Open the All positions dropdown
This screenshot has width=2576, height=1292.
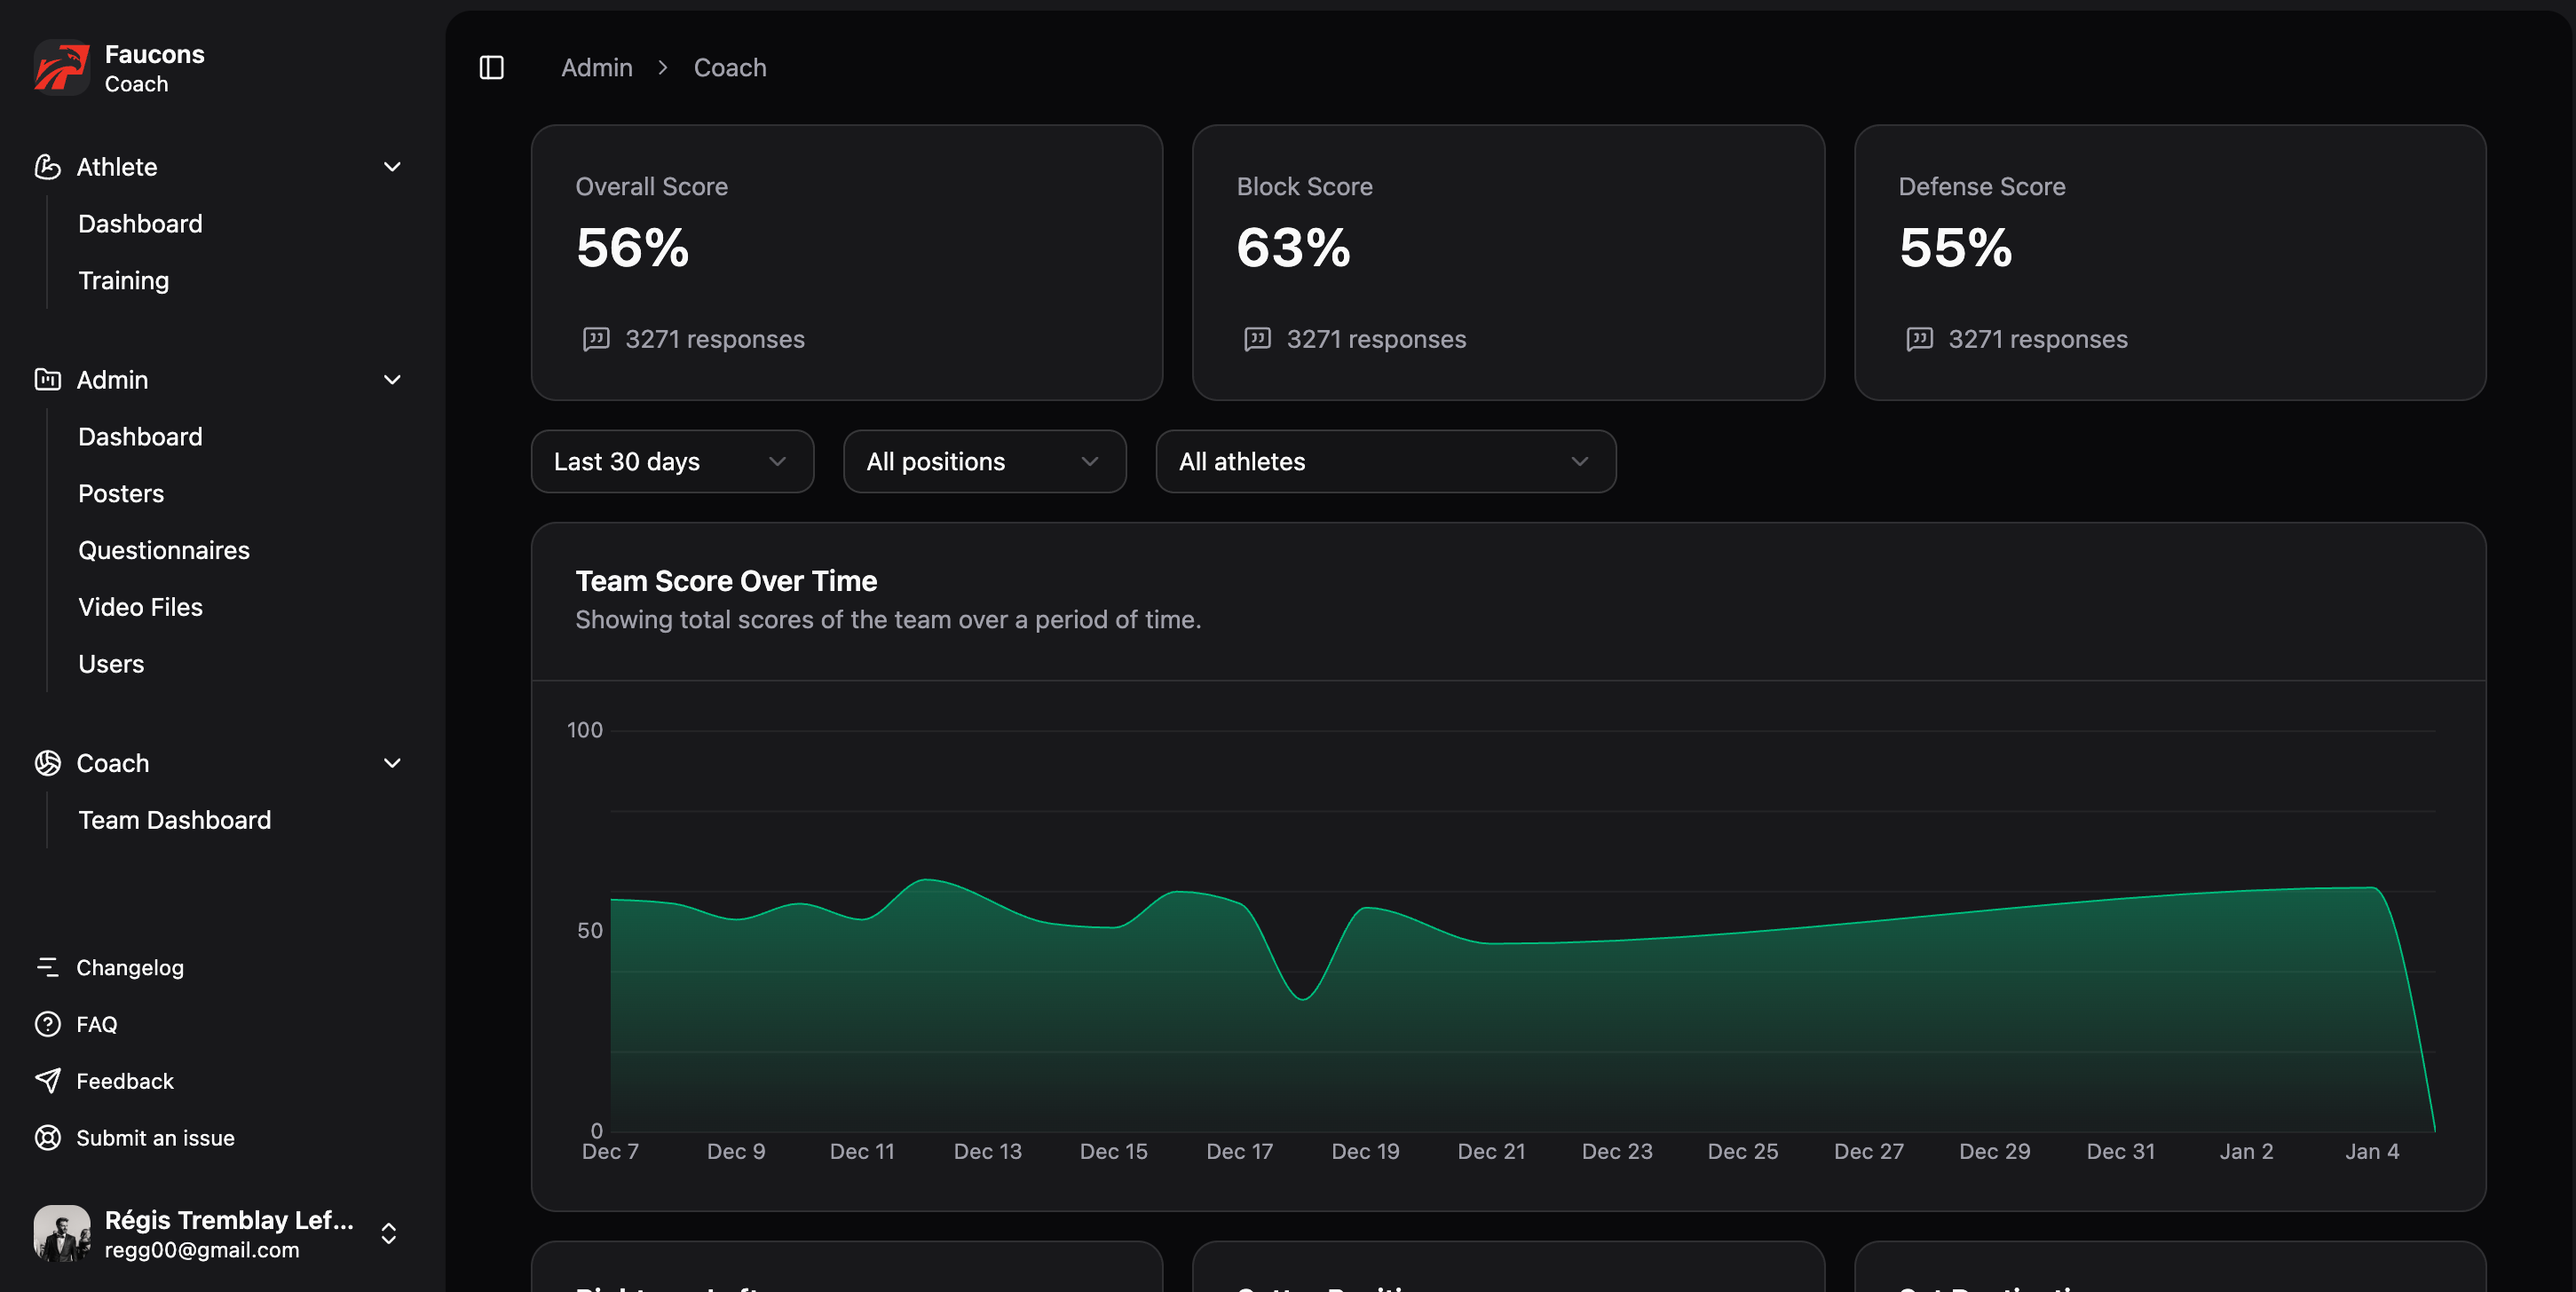pyautogui.click(x=984, y=461)
